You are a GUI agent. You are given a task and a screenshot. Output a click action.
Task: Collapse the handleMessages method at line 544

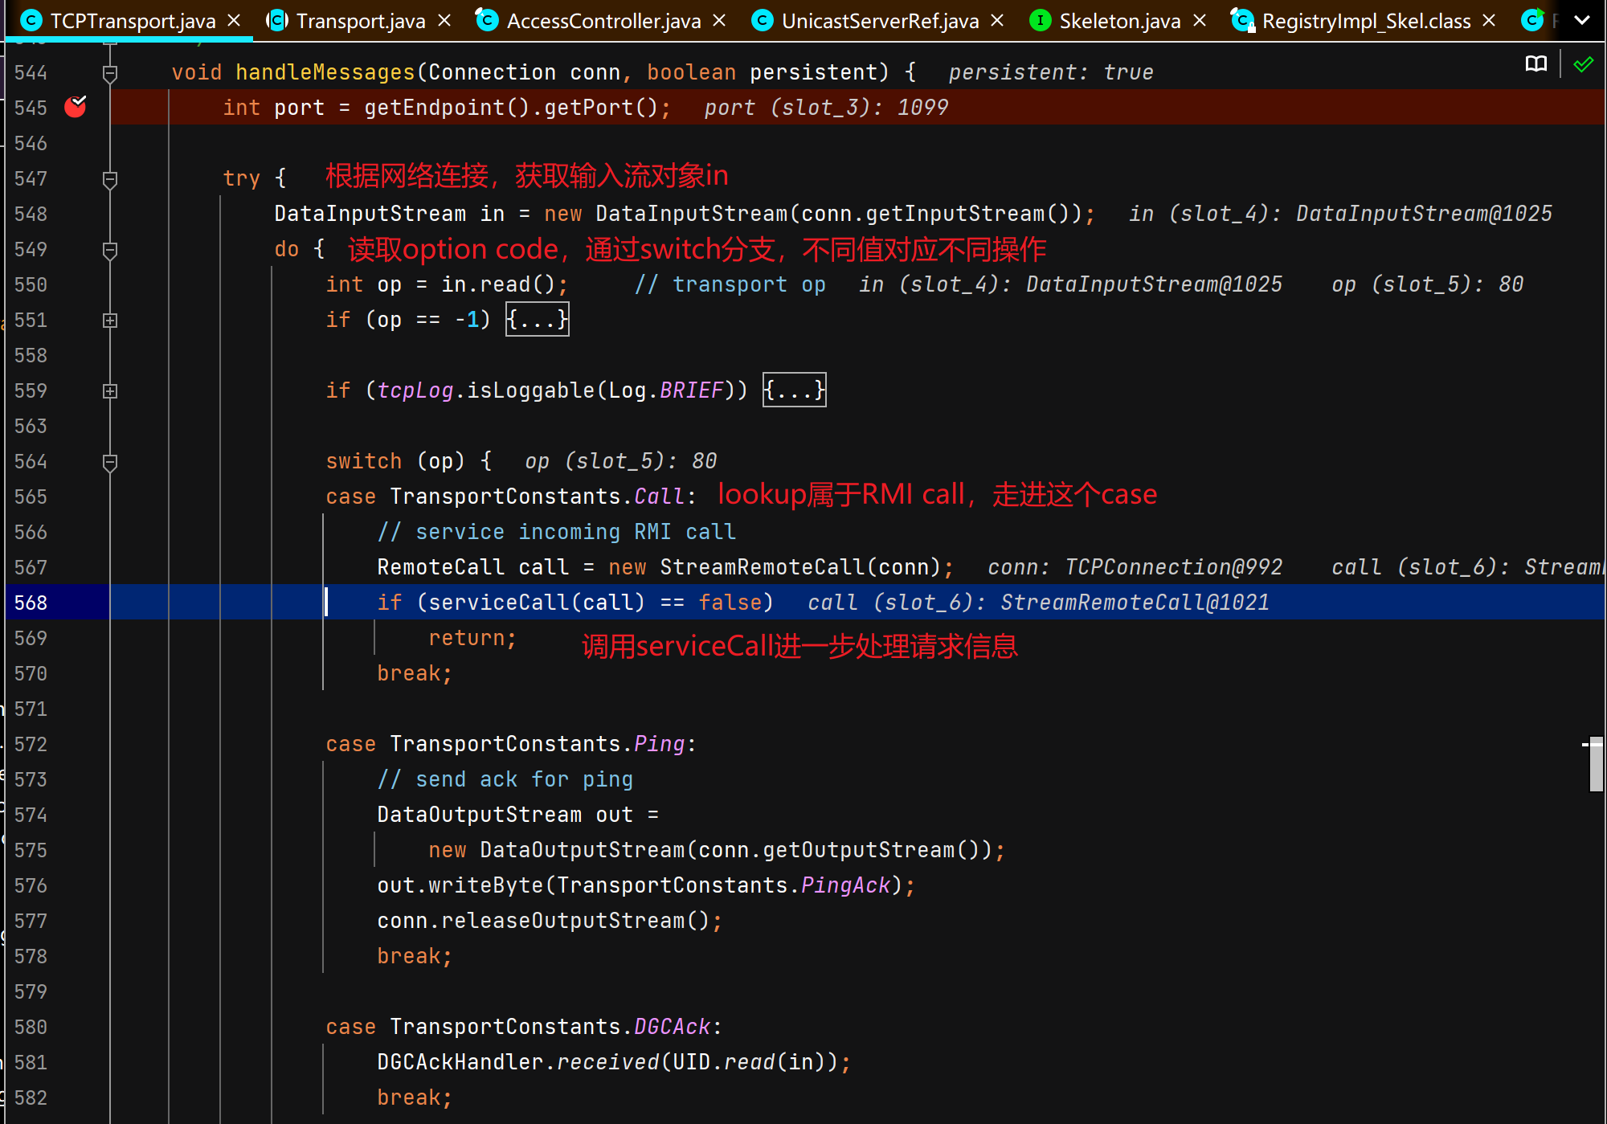click(x=110, y=73)
